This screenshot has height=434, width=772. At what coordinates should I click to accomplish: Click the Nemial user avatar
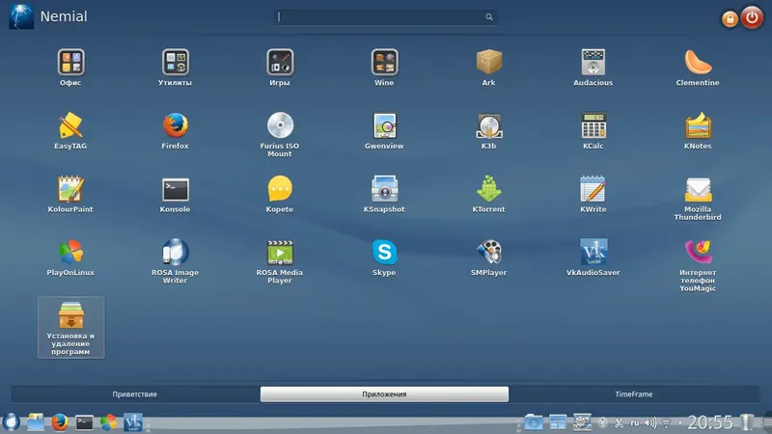pyautogui.click(x=21, y=16)
